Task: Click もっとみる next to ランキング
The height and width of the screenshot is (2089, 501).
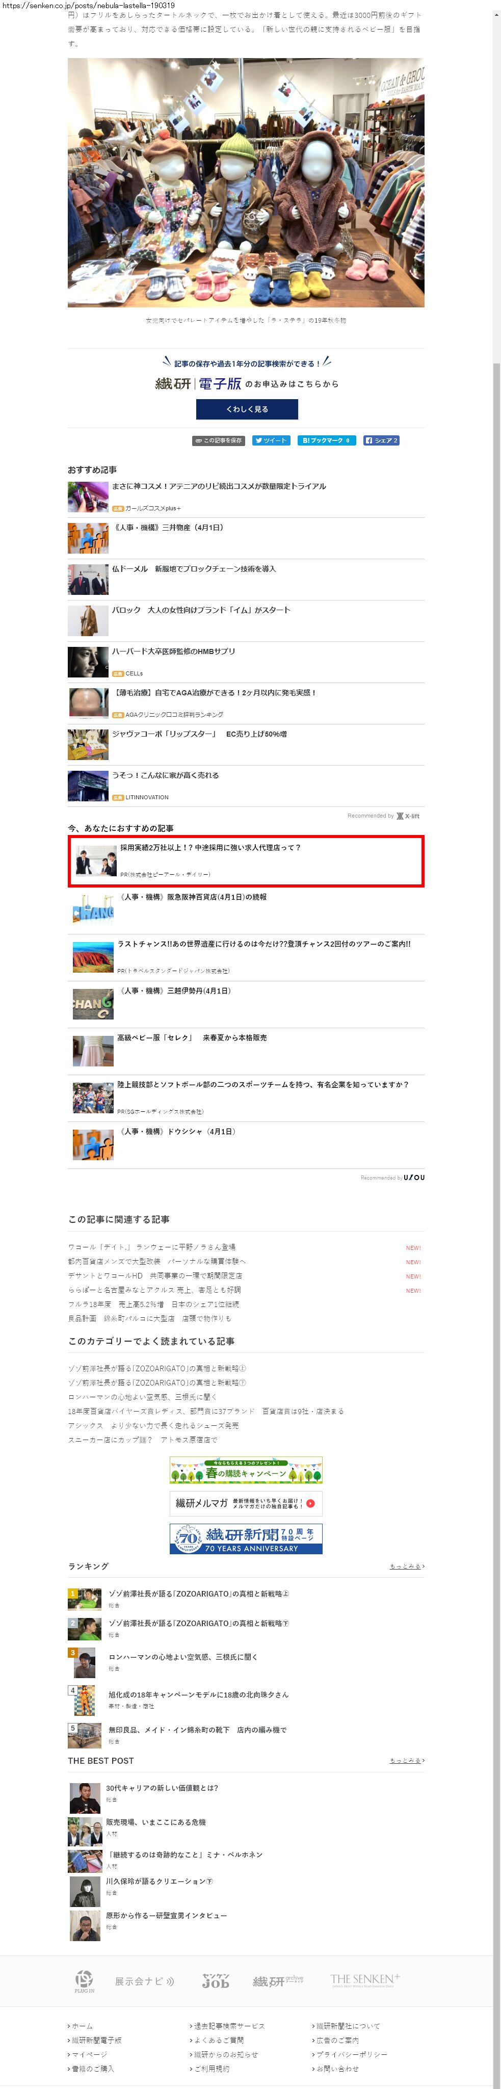Action: pyautogui.click(x=407, y=1566)
